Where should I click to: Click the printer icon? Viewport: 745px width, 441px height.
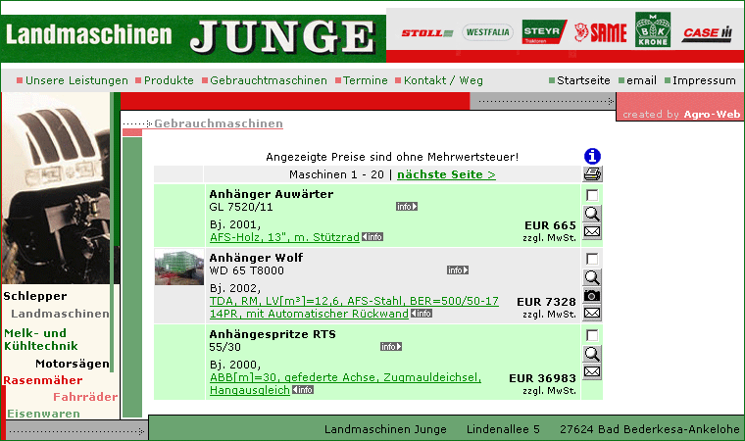[x=592, y=174]
